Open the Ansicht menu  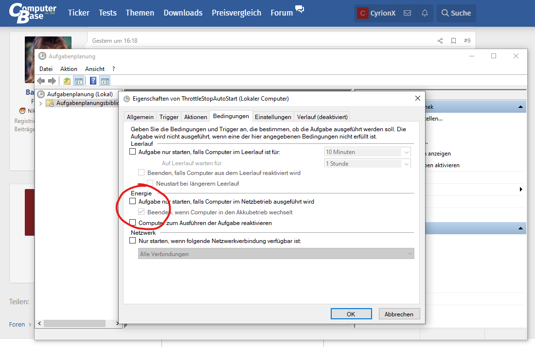(x=95, y=69)
